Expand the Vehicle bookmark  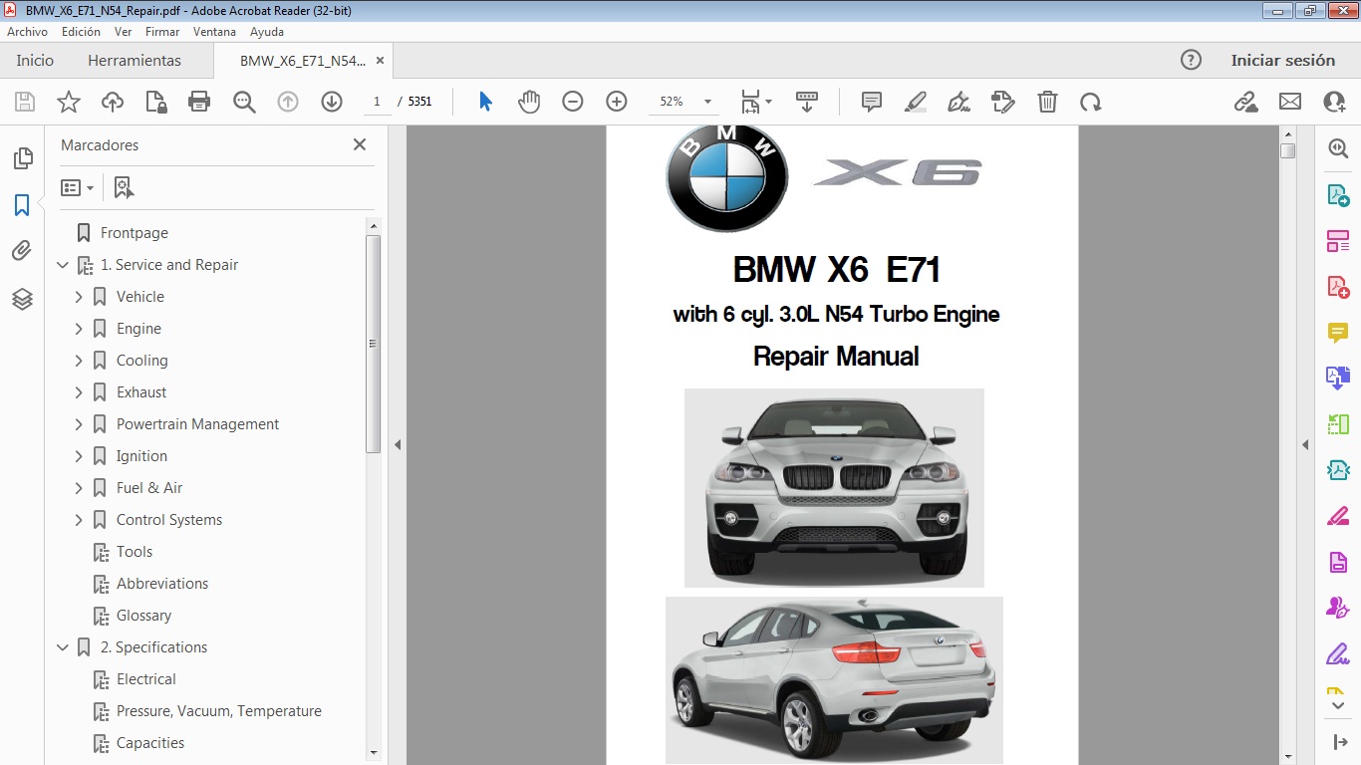[x=79, y=297]
